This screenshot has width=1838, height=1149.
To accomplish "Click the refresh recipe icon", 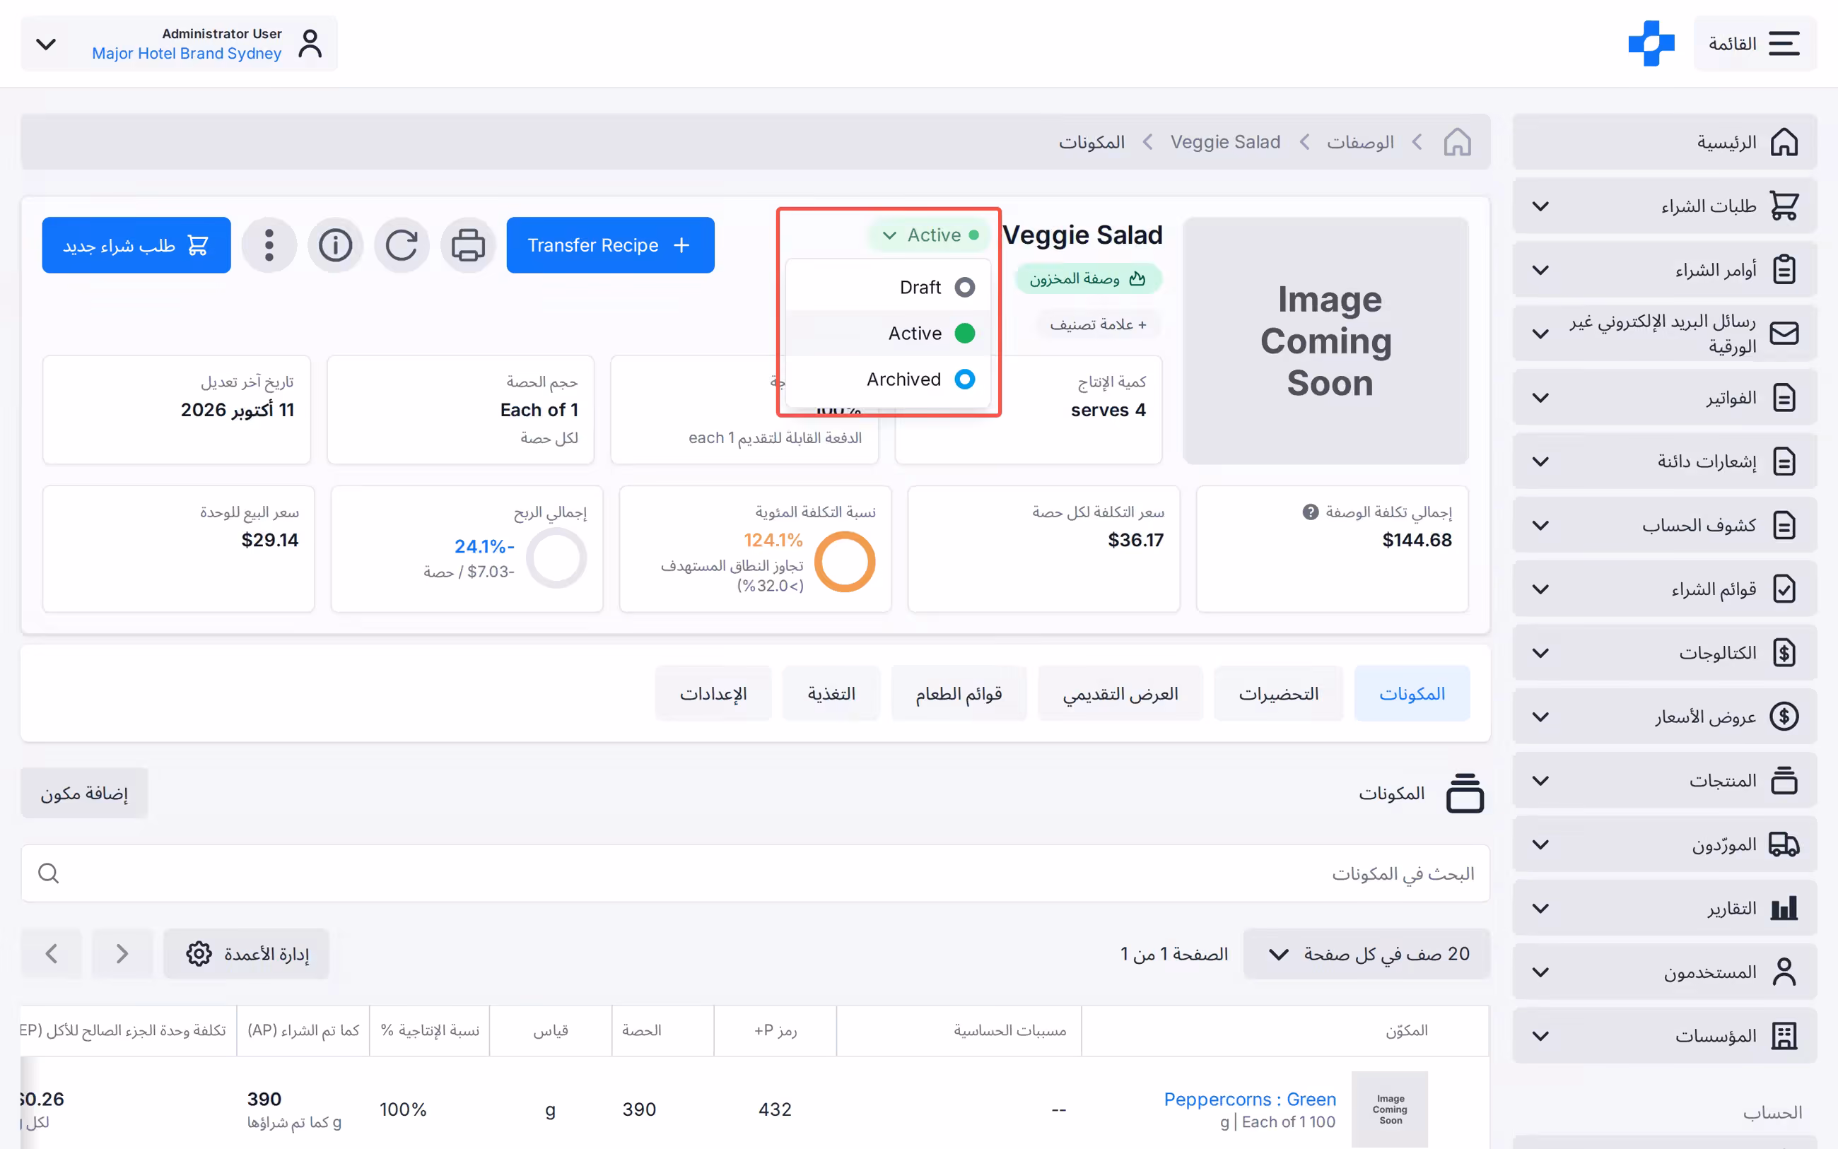I will pyautogui.click(x=402, y=245).
